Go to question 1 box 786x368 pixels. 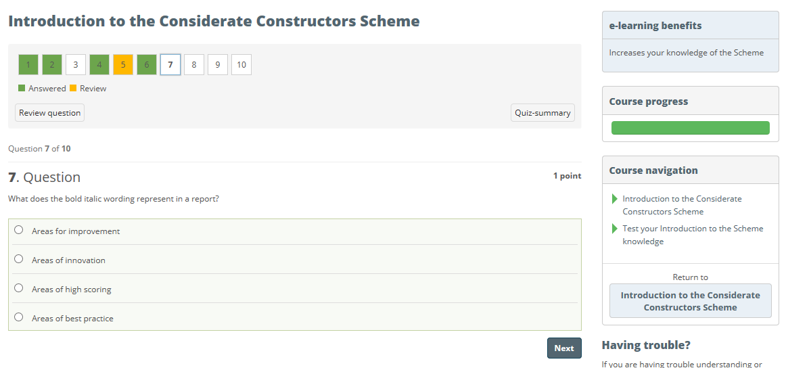(x=28, y=65)
